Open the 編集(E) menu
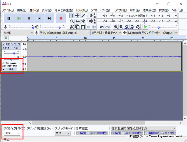The image size is (187, 142). click(x=21, y=10)
